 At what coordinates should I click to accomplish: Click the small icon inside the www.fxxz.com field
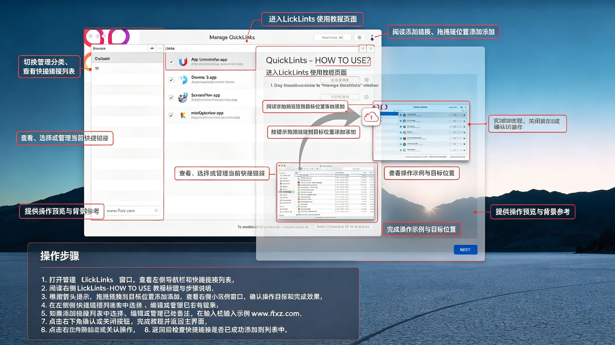(156, 210)
